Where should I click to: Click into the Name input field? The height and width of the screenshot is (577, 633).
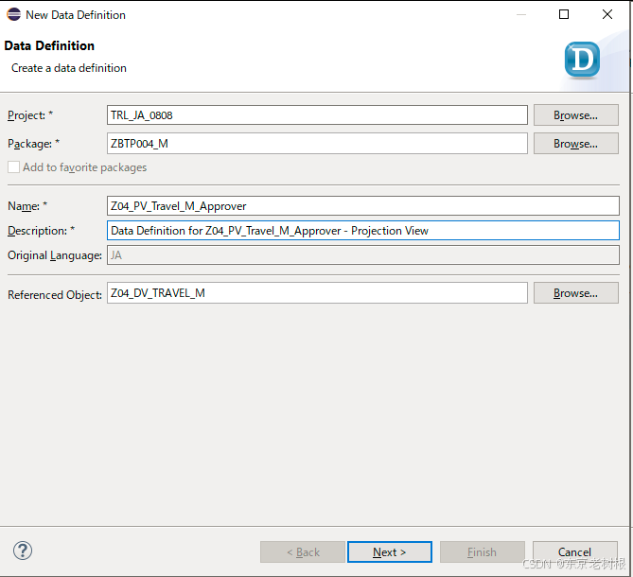point(363,206)
